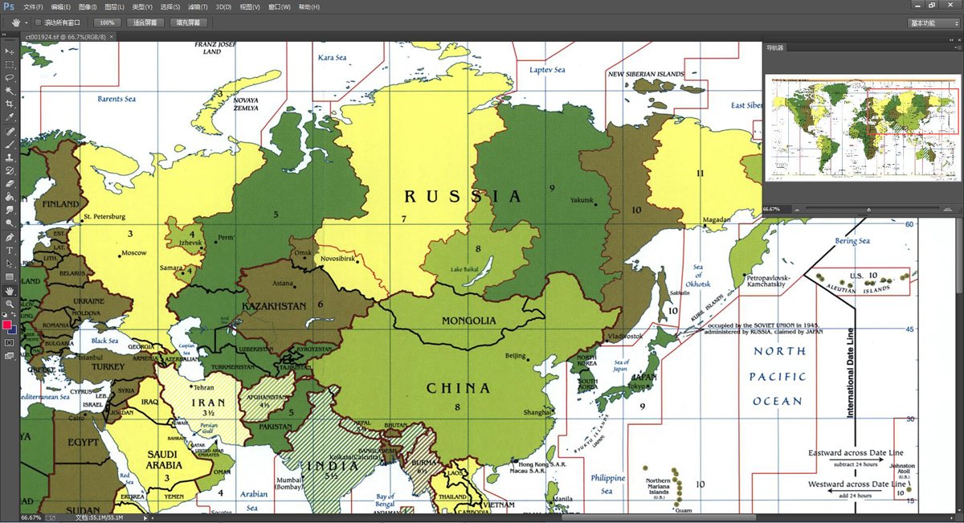Change the screen mode
Viewport: 964px width, 523px height.
point(10,356)
